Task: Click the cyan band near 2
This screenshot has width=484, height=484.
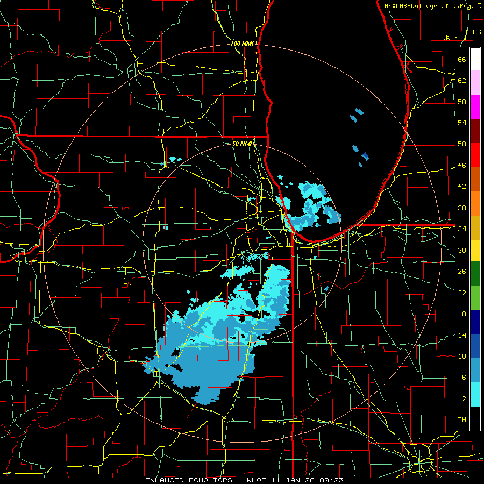Action: [475, 394]
